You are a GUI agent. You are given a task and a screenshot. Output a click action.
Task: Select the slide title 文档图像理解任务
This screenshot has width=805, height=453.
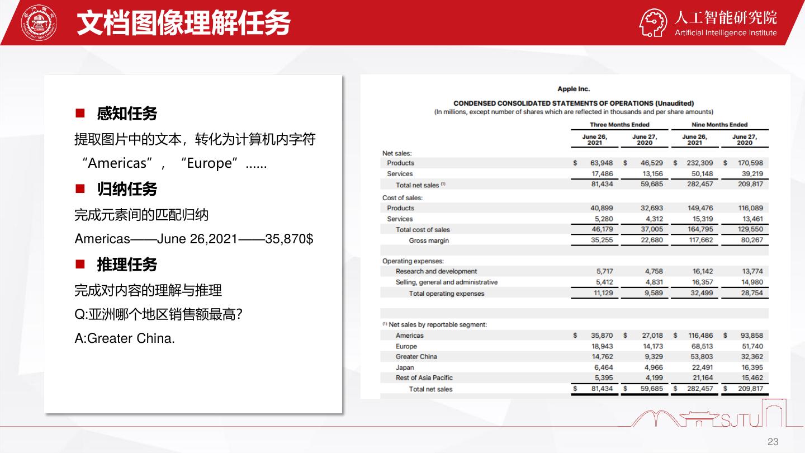(184, 23)
